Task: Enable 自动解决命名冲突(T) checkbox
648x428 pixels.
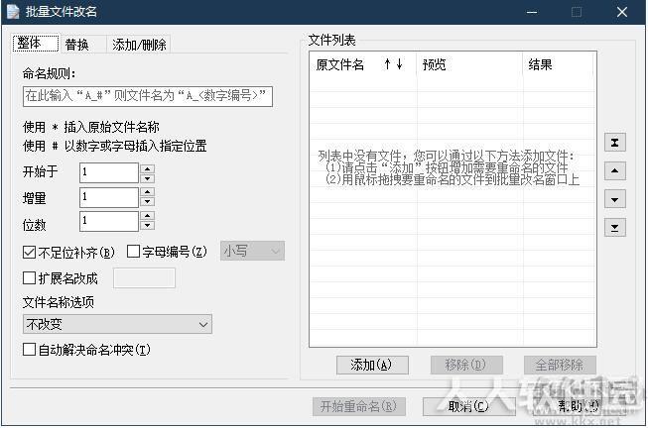Action: [x=30, y=350]
